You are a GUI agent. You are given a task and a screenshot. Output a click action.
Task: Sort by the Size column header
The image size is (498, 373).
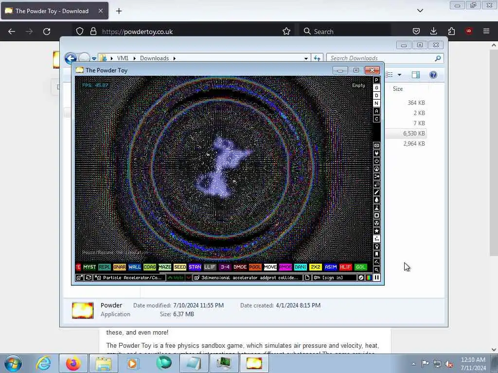pos(398,89)
